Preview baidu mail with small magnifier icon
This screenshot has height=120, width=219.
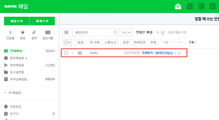175,53
